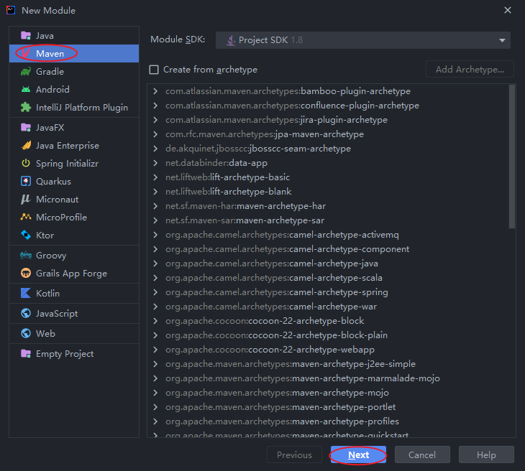Click the Next button
The width and height of the screenshot is (525, 471).
358,454
